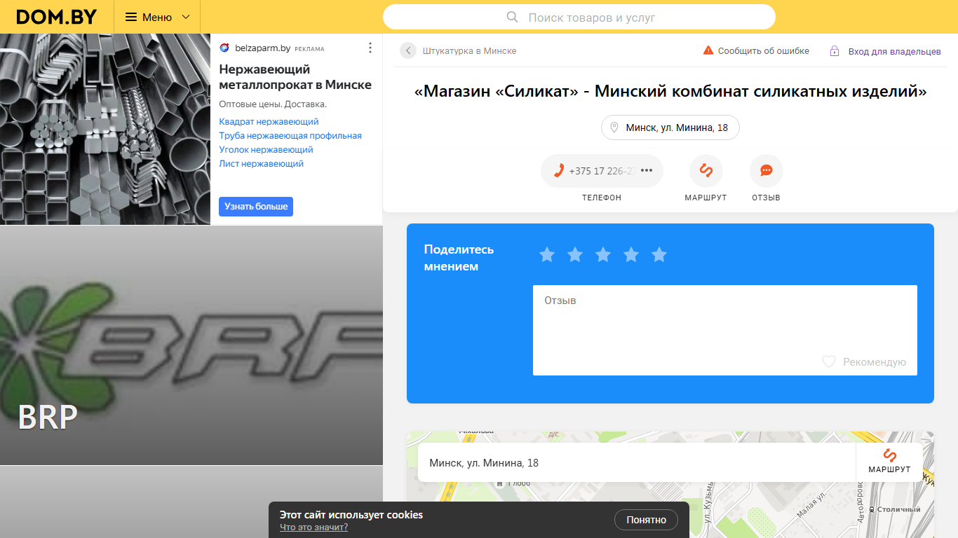Click into the Отзыв review text area
958x538 pixels.
click(725, 330)
